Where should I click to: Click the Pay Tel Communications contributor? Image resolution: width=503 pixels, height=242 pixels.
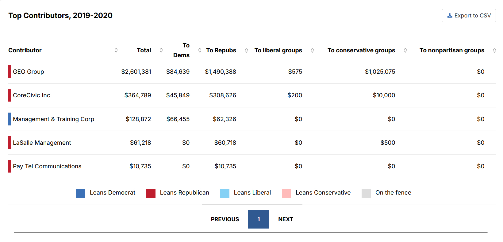click(47, 166)
